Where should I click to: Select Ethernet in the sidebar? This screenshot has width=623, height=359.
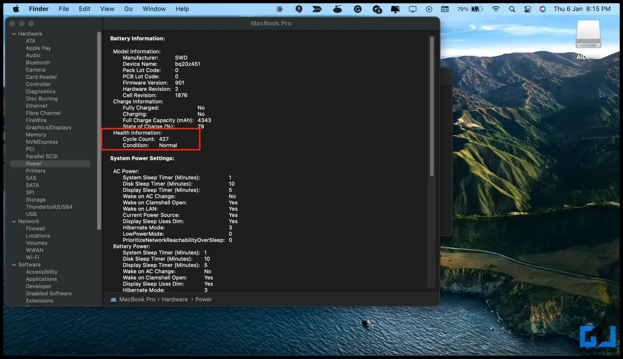[x=37, y=106]
